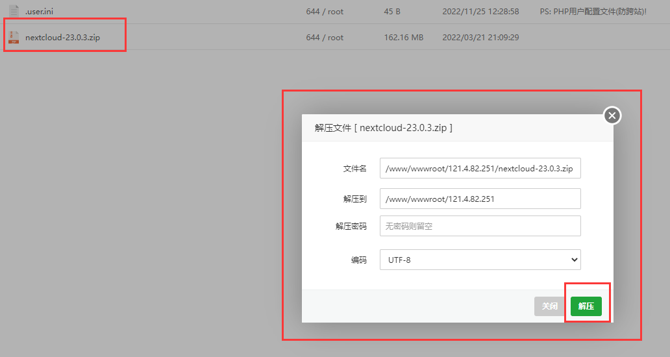This screenshot has width=670, height=357.
Task: Click the grey 关闭 close button
Action: [x=550, y=306]
